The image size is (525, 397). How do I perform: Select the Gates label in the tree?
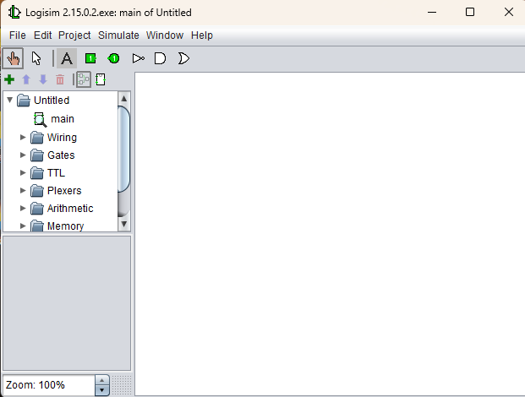(61, 155)
